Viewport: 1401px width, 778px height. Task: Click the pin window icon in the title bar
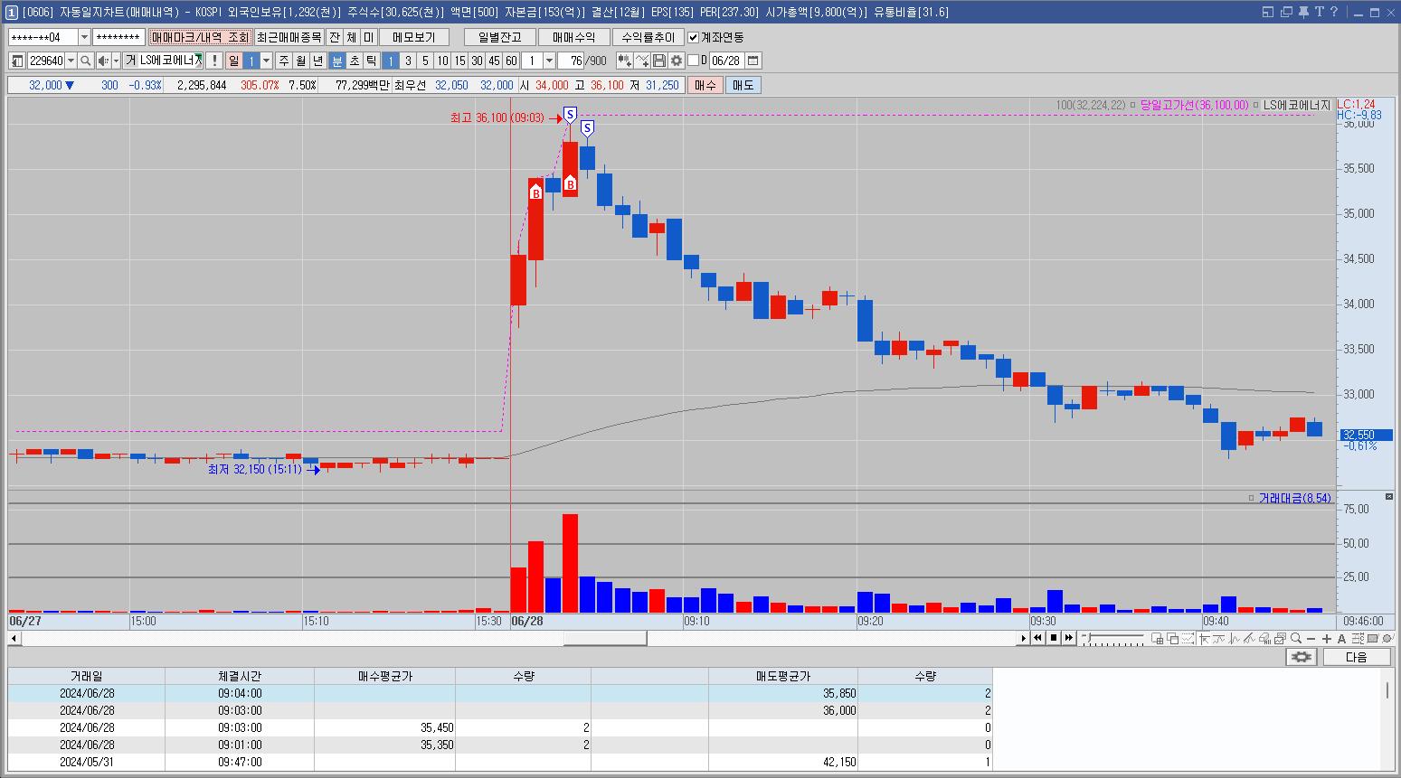click(x=1303, y=12)
